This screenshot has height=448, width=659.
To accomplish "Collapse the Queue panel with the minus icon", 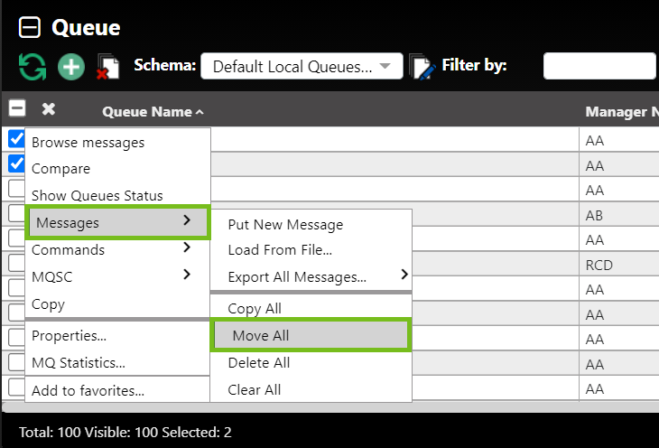I will pyautogui.click(x=30, y=28).
